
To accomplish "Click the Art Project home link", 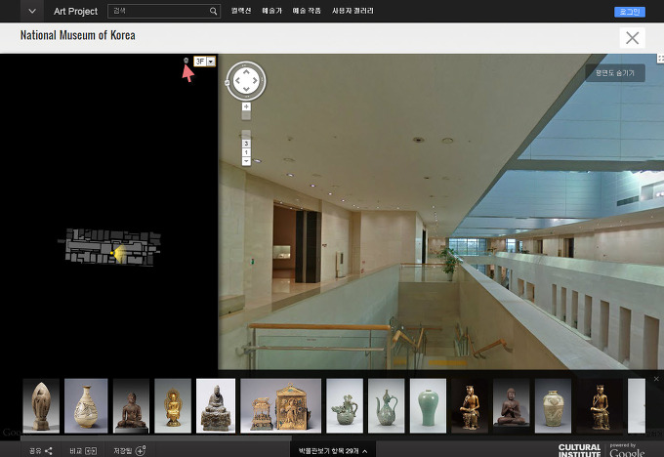I will tap(77, 11).
